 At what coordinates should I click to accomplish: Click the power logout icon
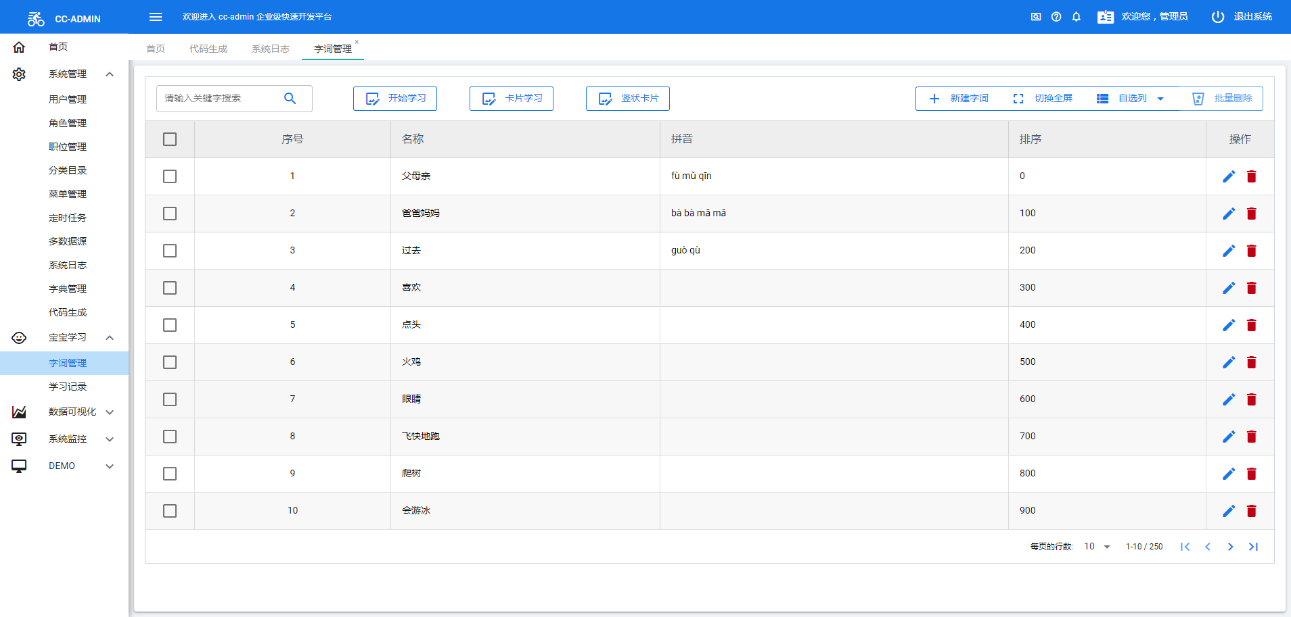coord(1218,17)
